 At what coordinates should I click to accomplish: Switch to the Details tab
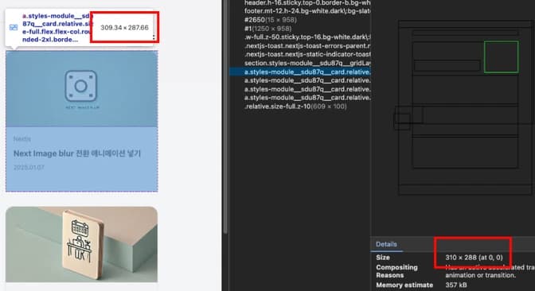[386, 244]
